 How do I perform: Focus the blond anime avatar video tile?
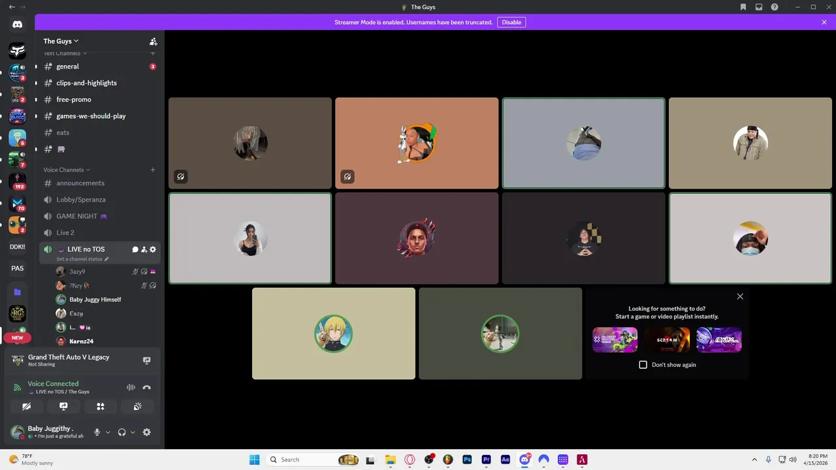334,334
